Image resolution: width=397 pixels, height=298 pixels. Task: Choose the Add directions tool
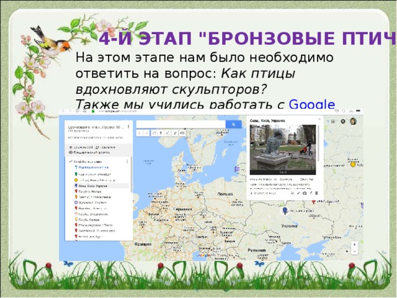[x=175, y=133]
